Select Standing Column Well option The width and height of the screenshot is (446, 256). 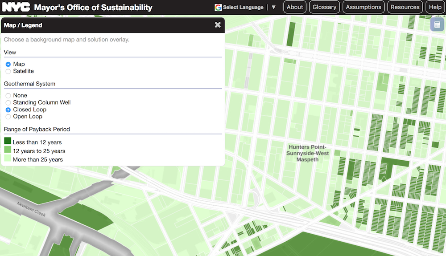pos(8,103)
